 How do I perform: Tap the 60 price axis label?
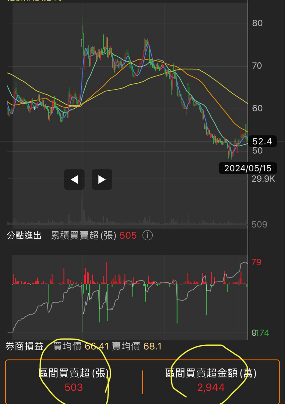click(257, 108)
